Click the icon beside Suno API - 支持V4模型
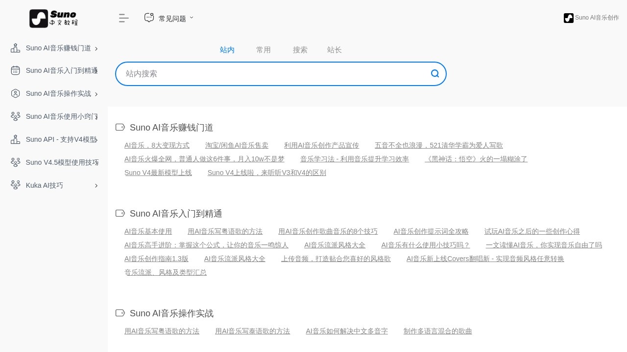Screen dimensions: 627x352 click(15, 139)
